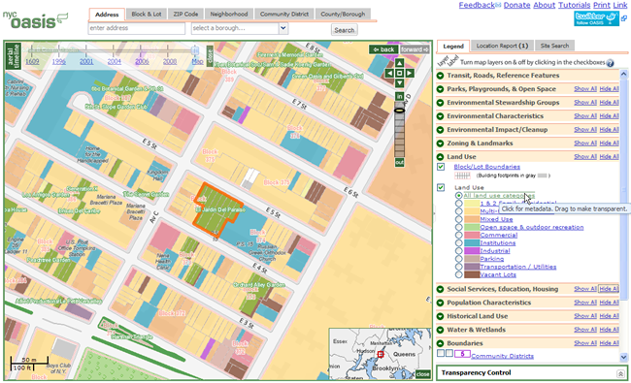Click the Institutions blue color swatch
The image size is (631, 383).
(471, 242)
